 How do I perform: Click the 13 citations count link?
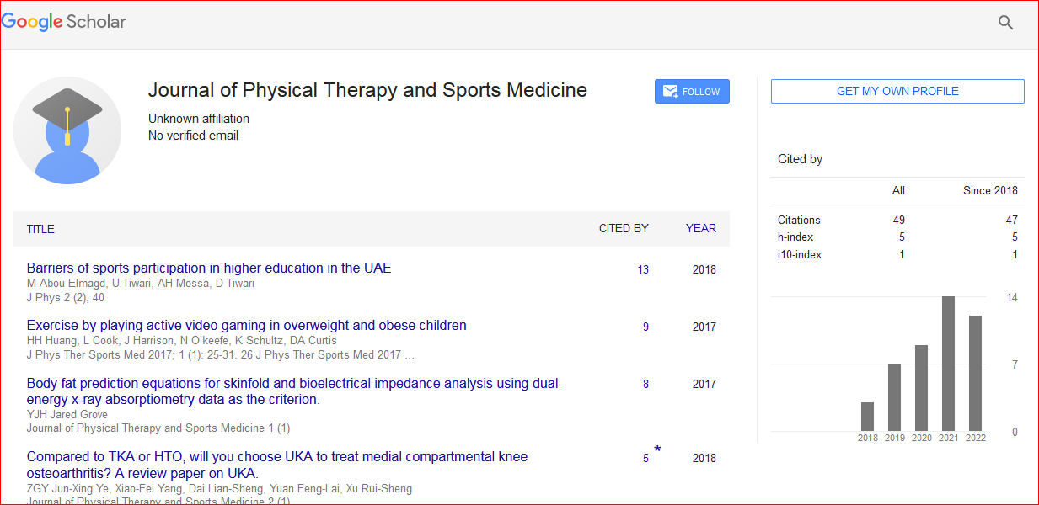(x=643, y=270)
